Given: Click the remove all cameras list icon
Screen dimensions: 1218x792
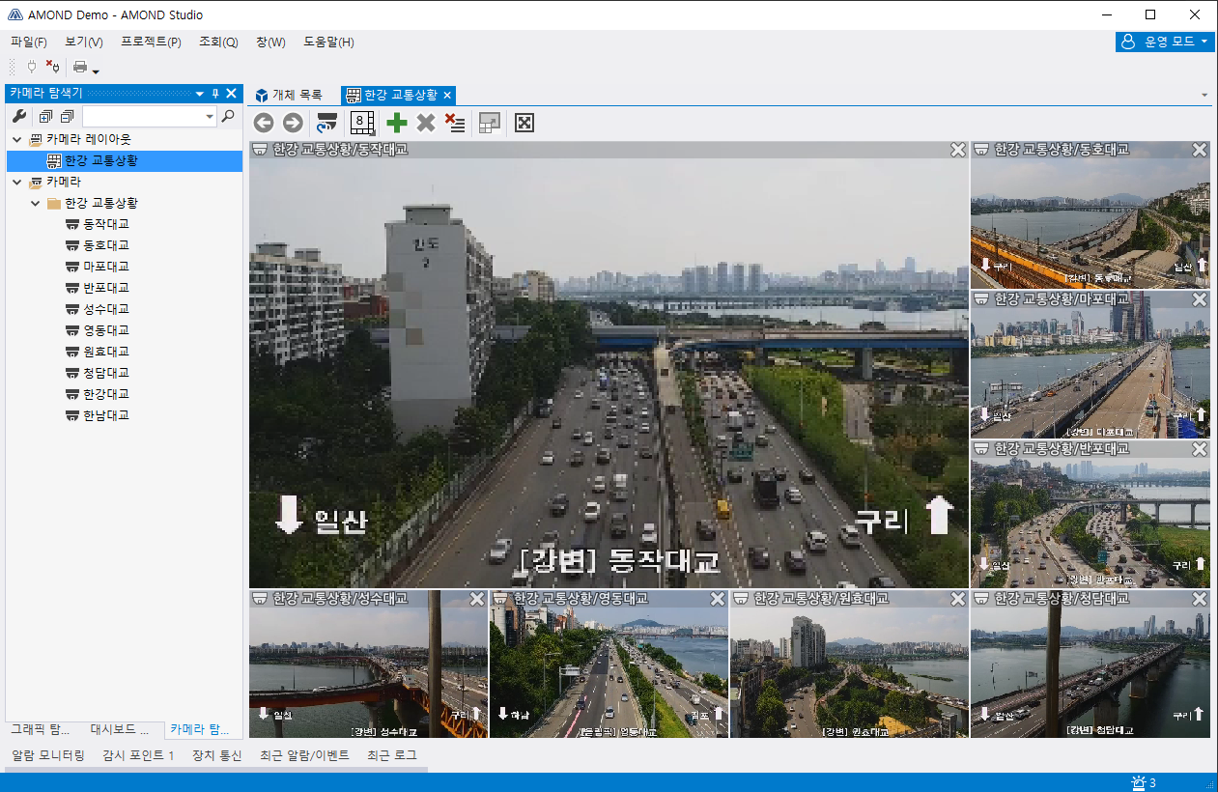Looking at the screenshot, I should coord(455,123).
